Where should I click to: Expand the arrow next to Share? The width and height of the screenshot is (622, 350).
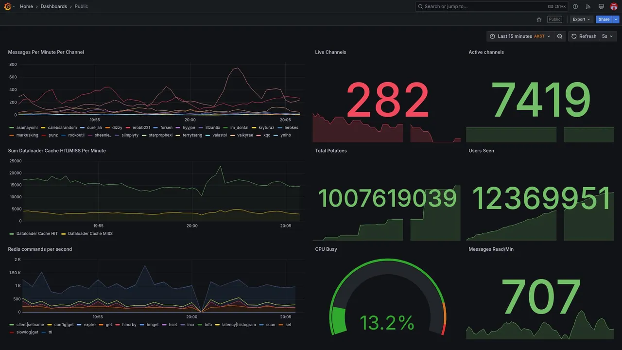point(616,19)
